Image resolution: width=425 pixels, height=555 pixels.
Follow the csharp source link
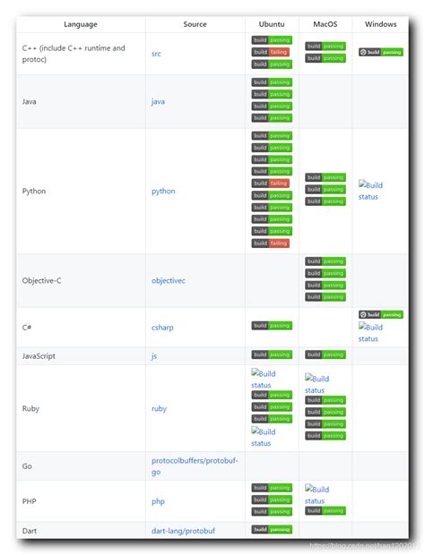point(162,328)
